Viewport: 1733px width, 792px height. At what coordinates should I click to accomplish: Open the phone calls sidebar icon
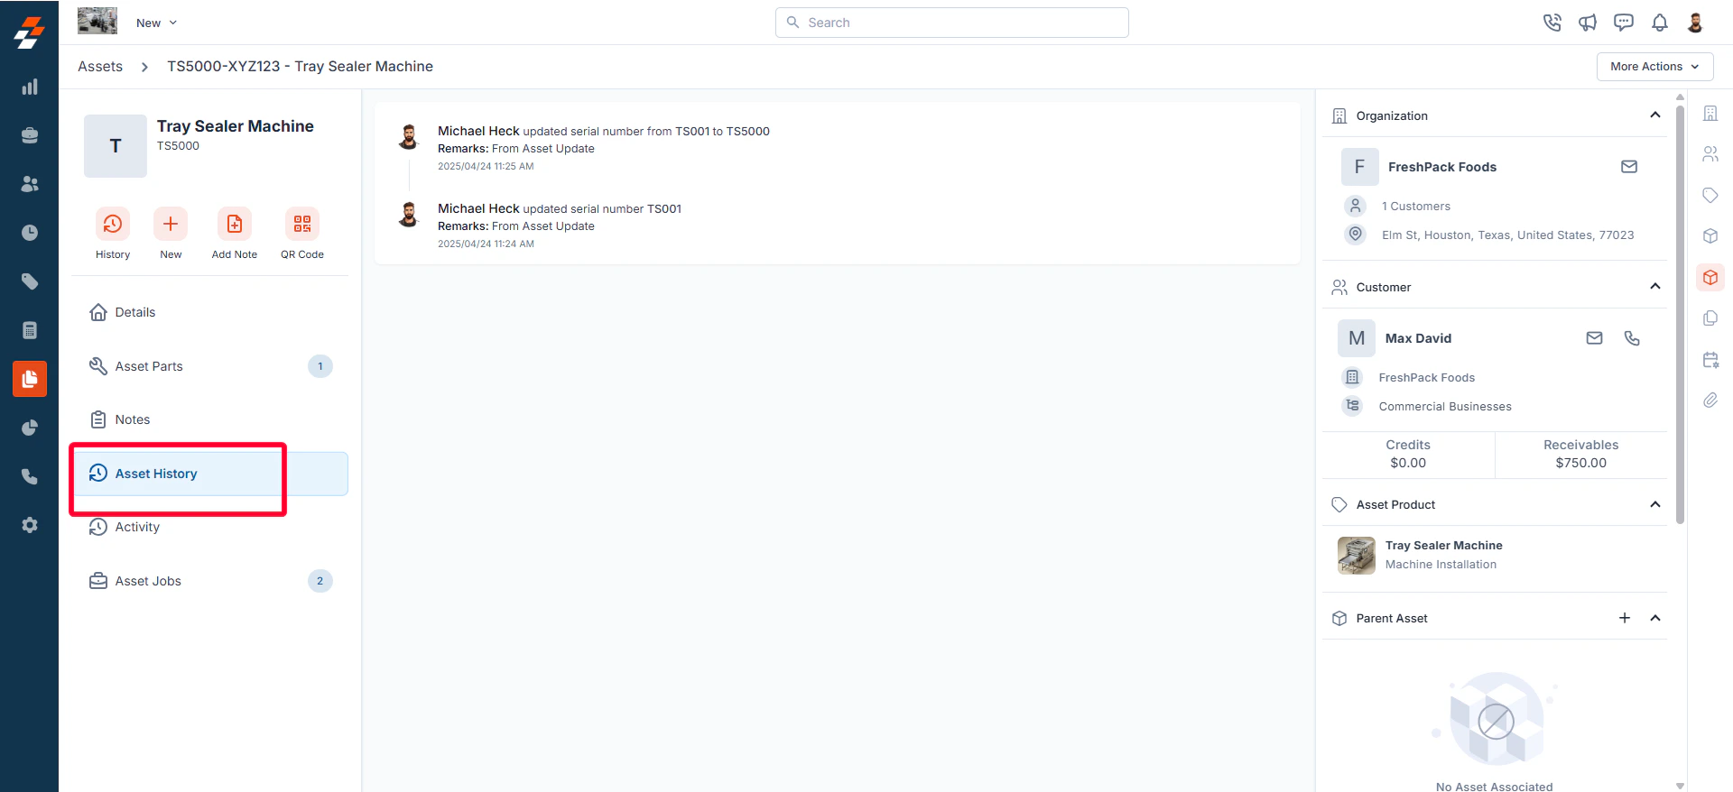coord(30,476)
